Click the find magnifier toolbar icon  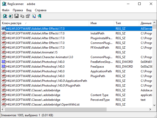(x=34, y=16)
